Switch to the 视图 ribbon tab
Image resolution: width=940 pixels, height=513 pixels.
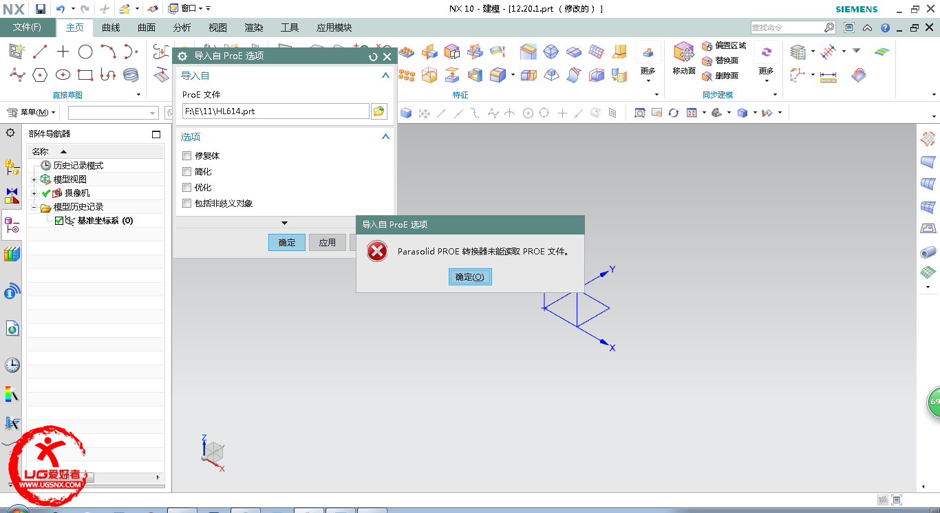pos(218,28)
